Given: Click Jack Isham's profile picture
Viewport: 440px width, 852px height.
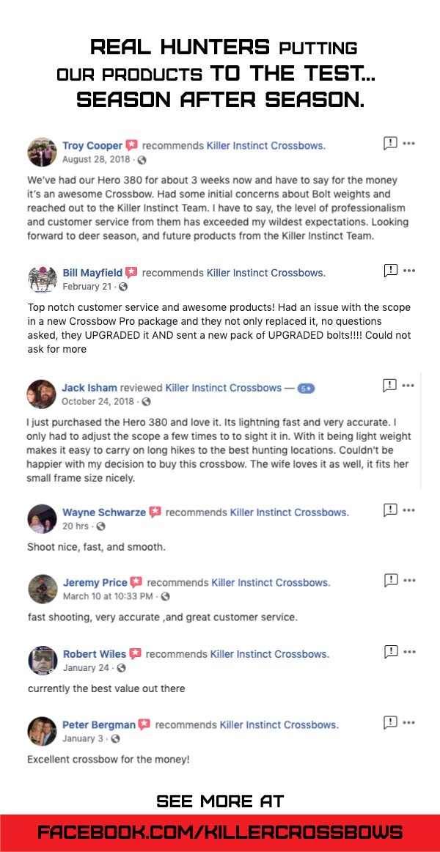Looking at the screenshot, I should point(42,394).
